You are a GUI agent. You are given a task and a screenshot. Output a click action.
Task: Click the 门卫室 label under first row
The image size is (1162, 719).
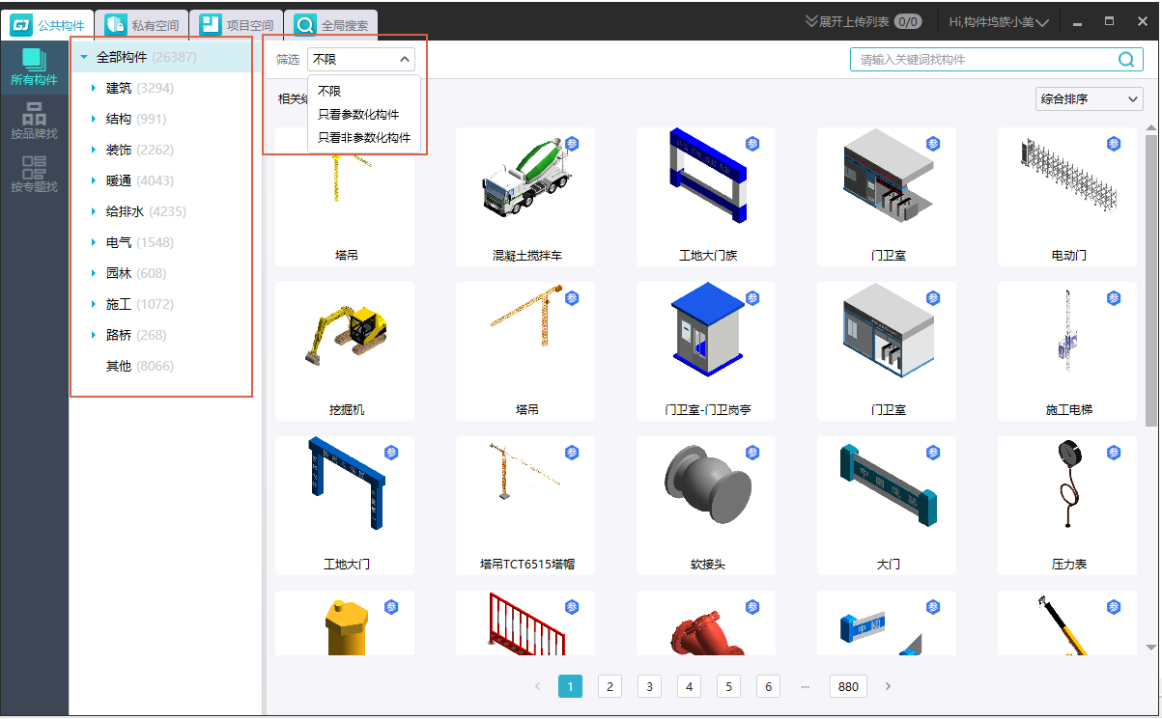click(x=888, y=256)
